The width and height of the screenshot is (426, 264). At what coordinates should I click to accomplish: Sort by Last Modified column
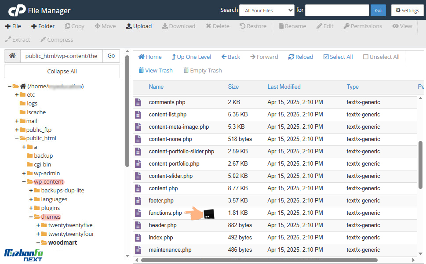coord(284,87)
